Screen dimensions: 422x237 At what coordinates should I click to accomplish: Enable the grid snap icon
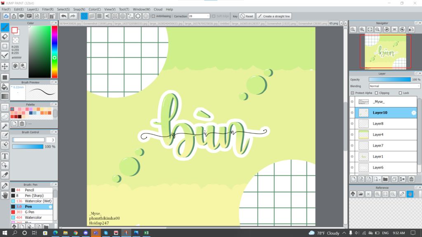(100, 16)
